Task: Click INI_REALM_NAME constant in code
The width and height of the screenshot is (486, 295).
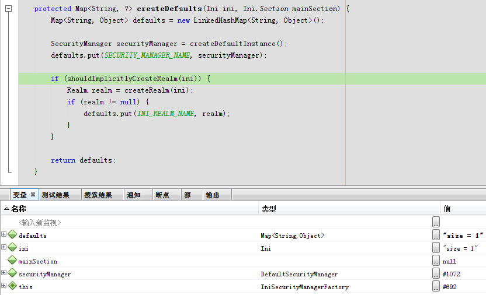Action: click(166, 114)
